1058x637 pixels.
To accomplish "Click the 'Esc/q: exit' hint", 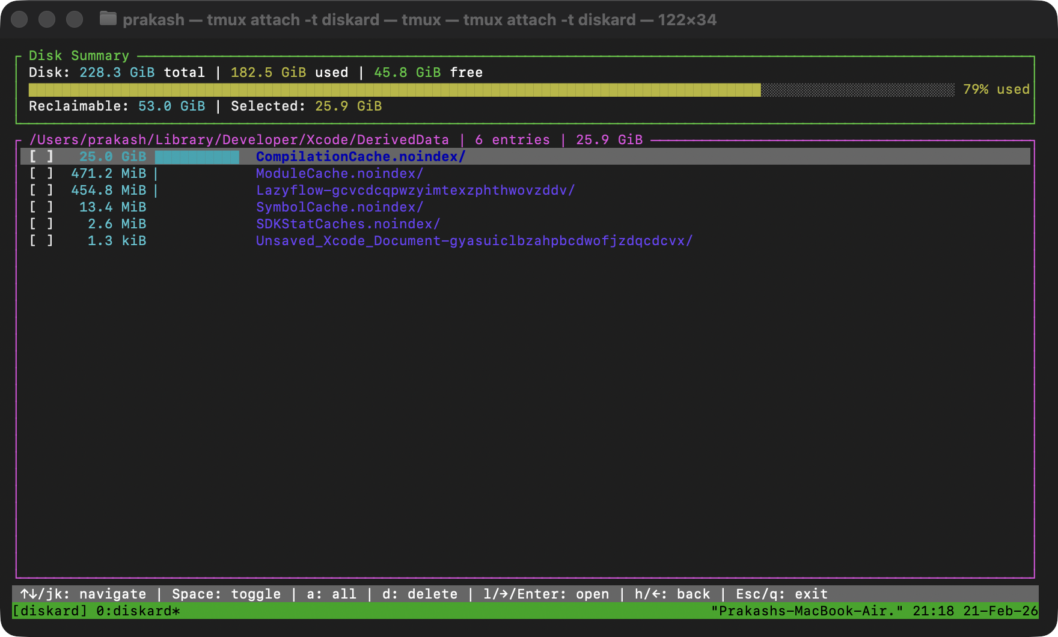I will click(781, 594).
